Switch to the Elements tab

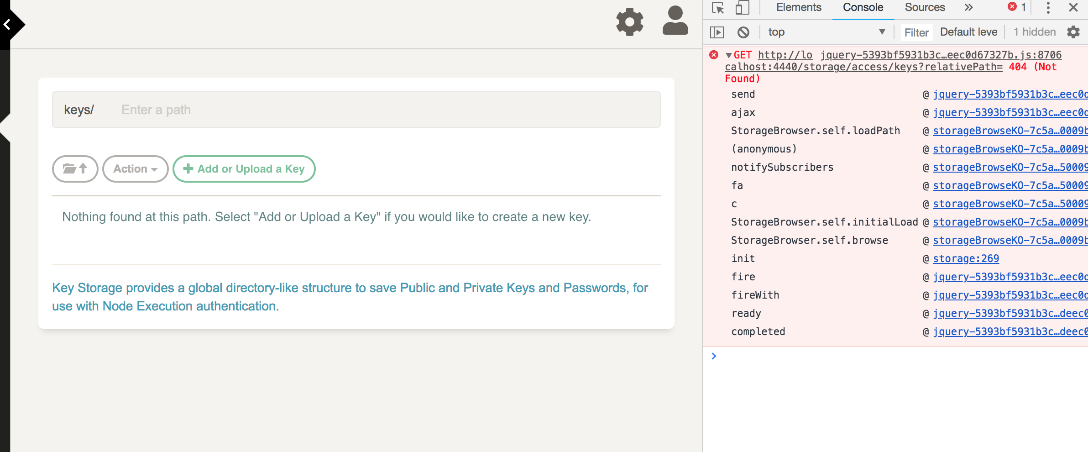click(798, 7)
